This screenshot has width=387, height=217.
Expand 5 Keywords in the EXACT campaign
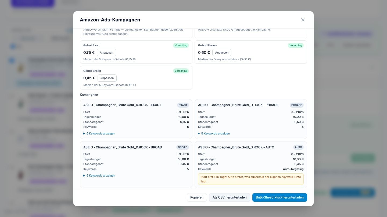[99, 133]
